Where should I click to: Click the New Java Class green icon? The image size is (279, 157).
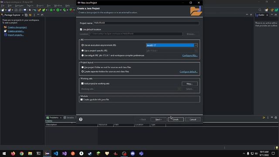pyautogui.click(x=44, y=10)
